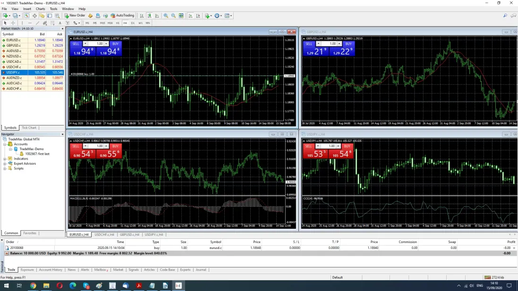The height and width of the screenshot is (291, 518).
Task: Switch to Favorites tab in Navigator
Action: tap(30, 233)
